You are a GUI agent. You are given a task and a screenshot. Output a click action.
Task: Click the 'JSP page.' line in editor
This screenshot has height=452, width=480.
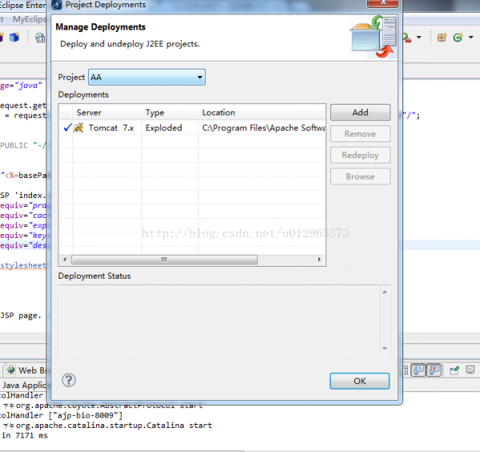(21, 315)
